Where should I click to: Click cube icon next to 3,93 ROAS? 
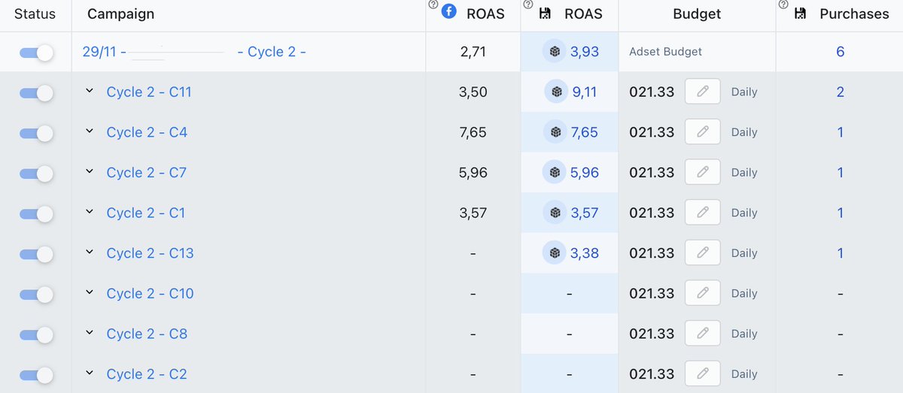pyautogui.click(x=555, y=52)
